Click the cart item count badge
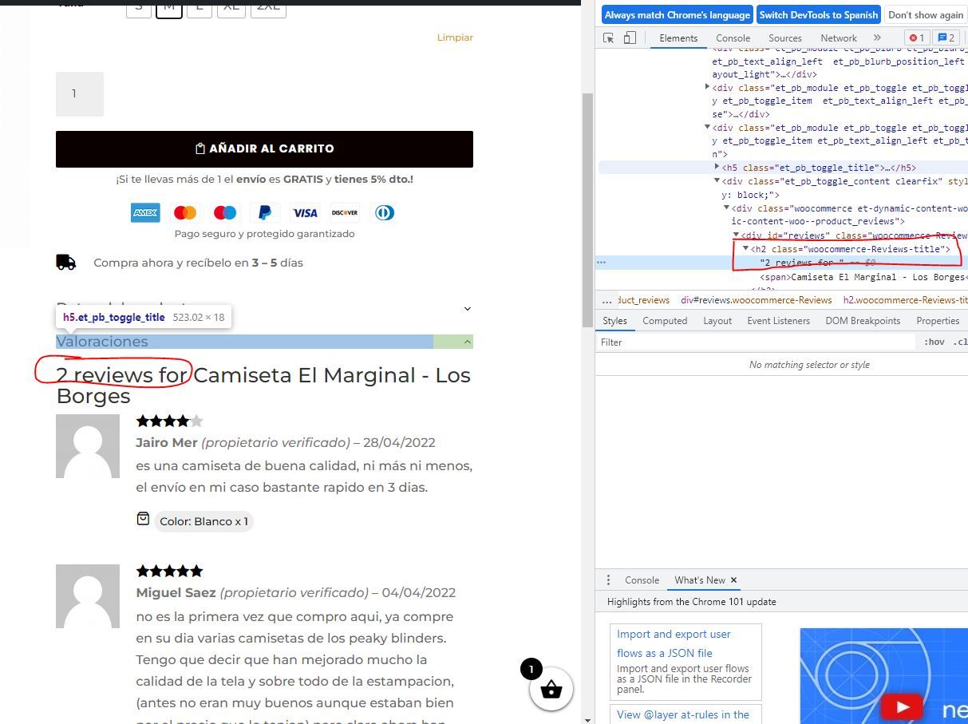Viewport: 968px width, 724px height. [531, 669]
